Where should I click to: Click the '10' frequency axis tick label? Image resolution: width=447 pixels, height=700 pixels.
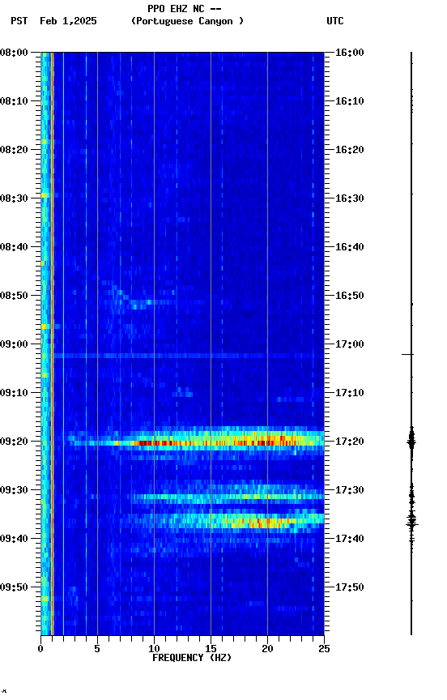(x=154, y=649)
